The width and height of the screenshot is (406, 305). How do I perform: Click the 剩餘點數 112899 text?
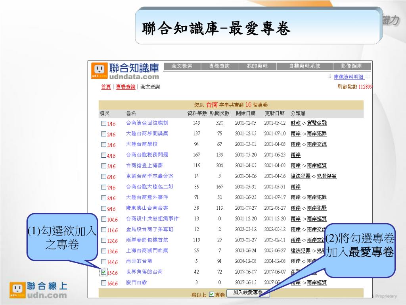(355, 87)
